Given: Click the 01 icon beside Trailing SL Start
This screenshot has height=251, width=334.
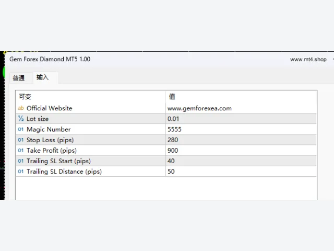Looking at the screenshot, I should click(21, 161).
